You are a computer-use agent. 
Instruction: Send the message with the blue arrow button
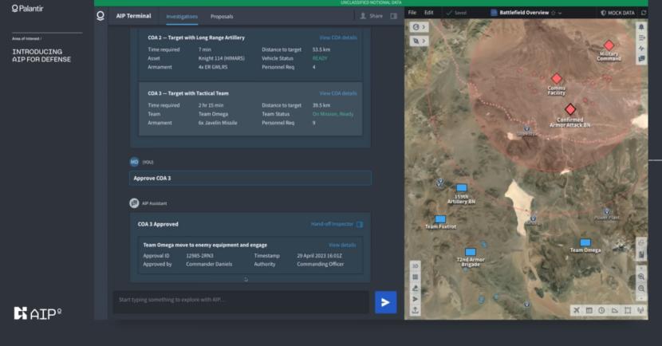coord(385,302)
